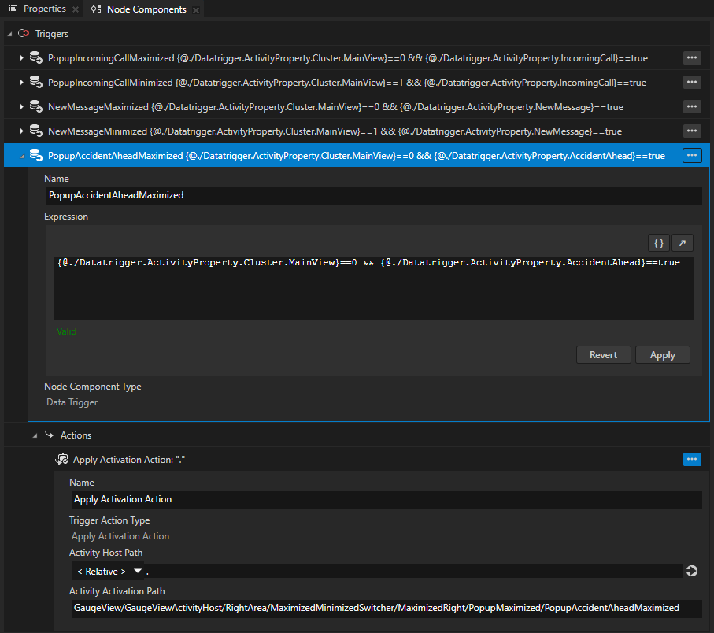The height and width of the screenshot is (633, 714).
Task: Click the Actions section icon
Action: click(49, 435)
